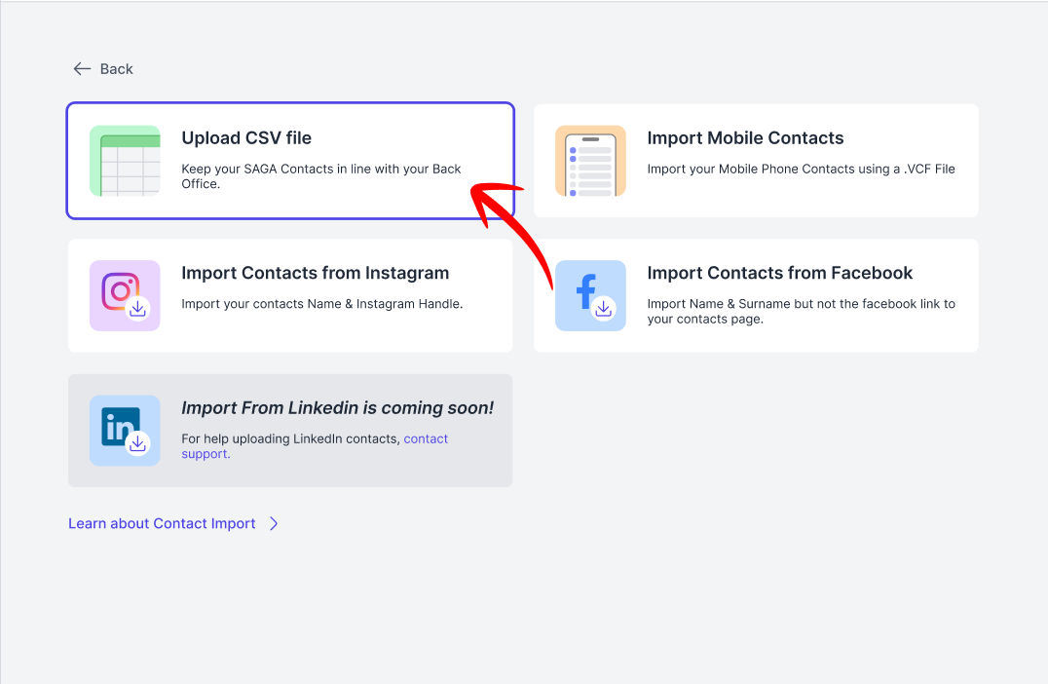Click the back arrow icon
The height and width of the screenshot is (684, 1048).
[x=82, y=69]
